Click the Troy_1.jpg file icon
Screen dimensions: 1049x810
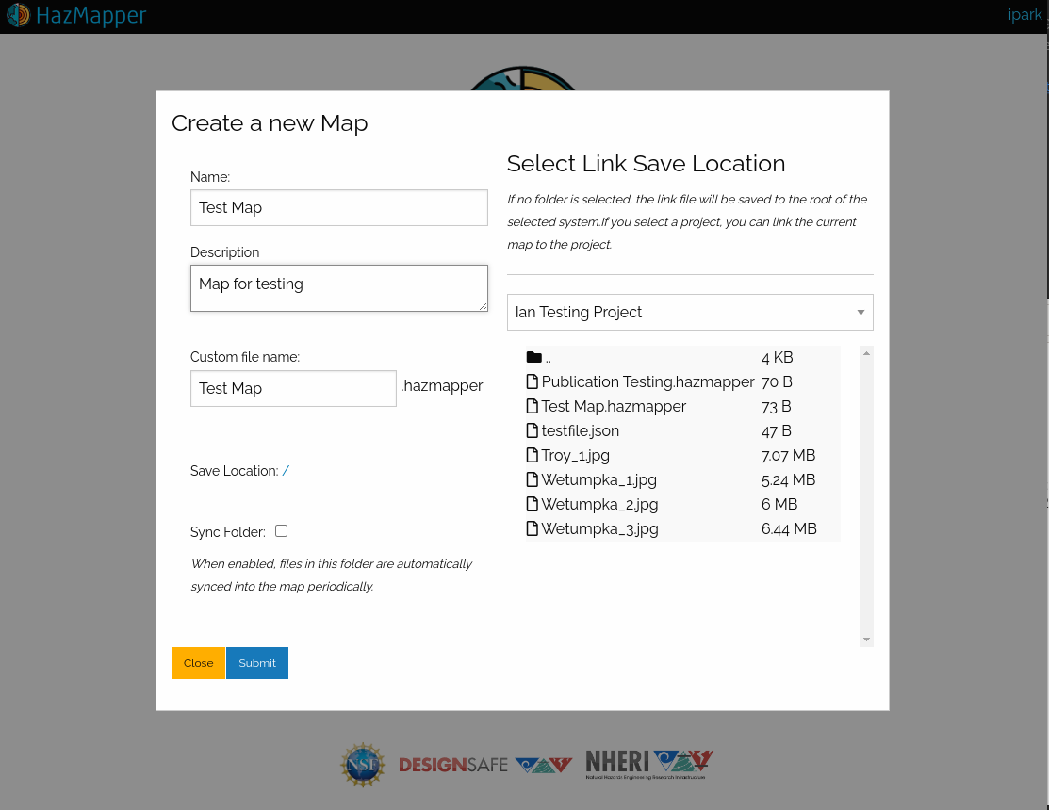pyautogui.click(x=533, y=455)
